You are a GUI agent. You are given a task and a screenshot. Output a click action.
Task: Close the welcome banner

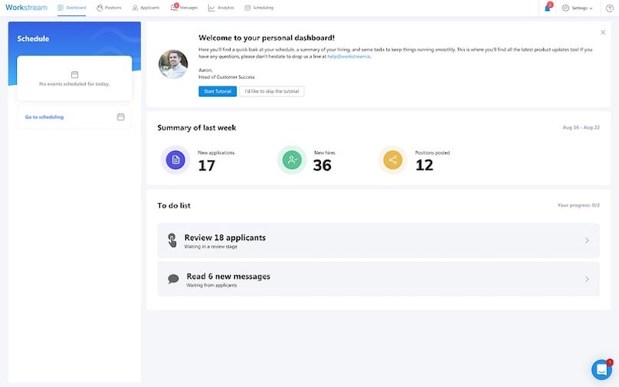(x=603, y=32)
